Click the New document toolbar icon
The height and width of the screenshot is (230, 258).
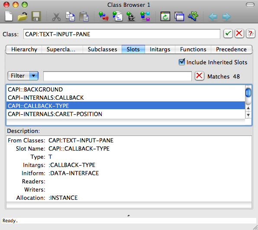(9, 16)
